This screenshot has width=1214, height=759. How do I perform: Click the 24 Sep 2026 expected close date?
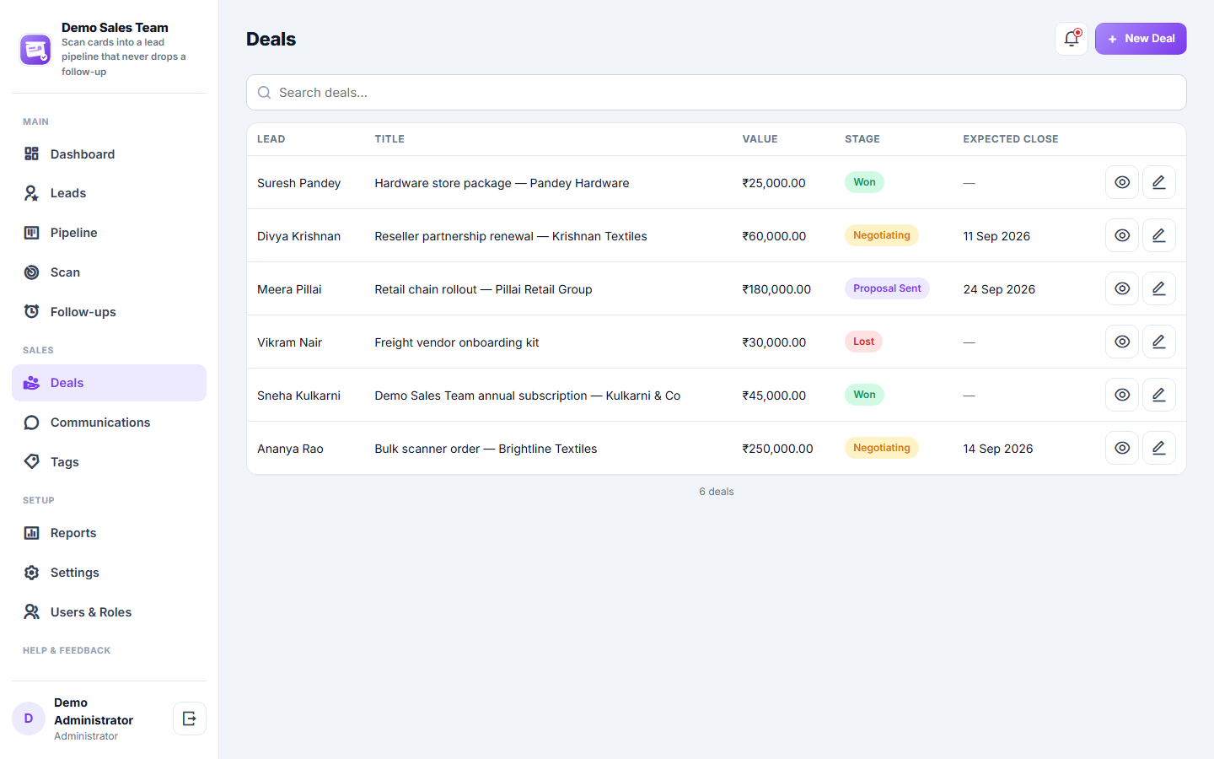(x=999, y=289)
